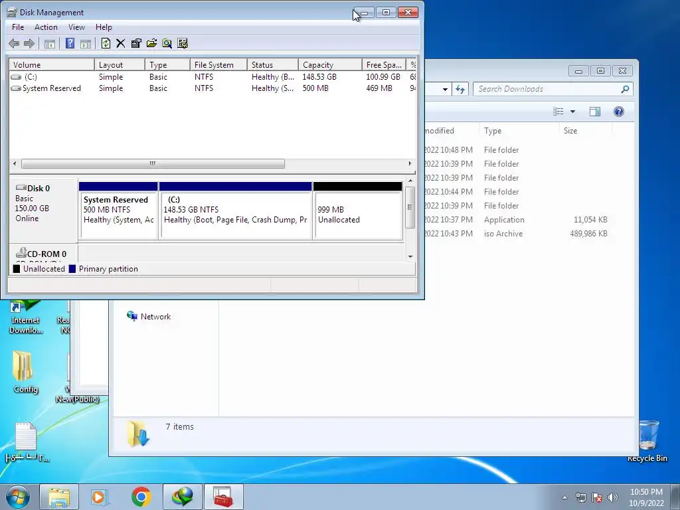The height and width of the screenshot is (510, 680).
Task: Click the Forward arrow in Disk Management toolbar
Action: [29, 43]
